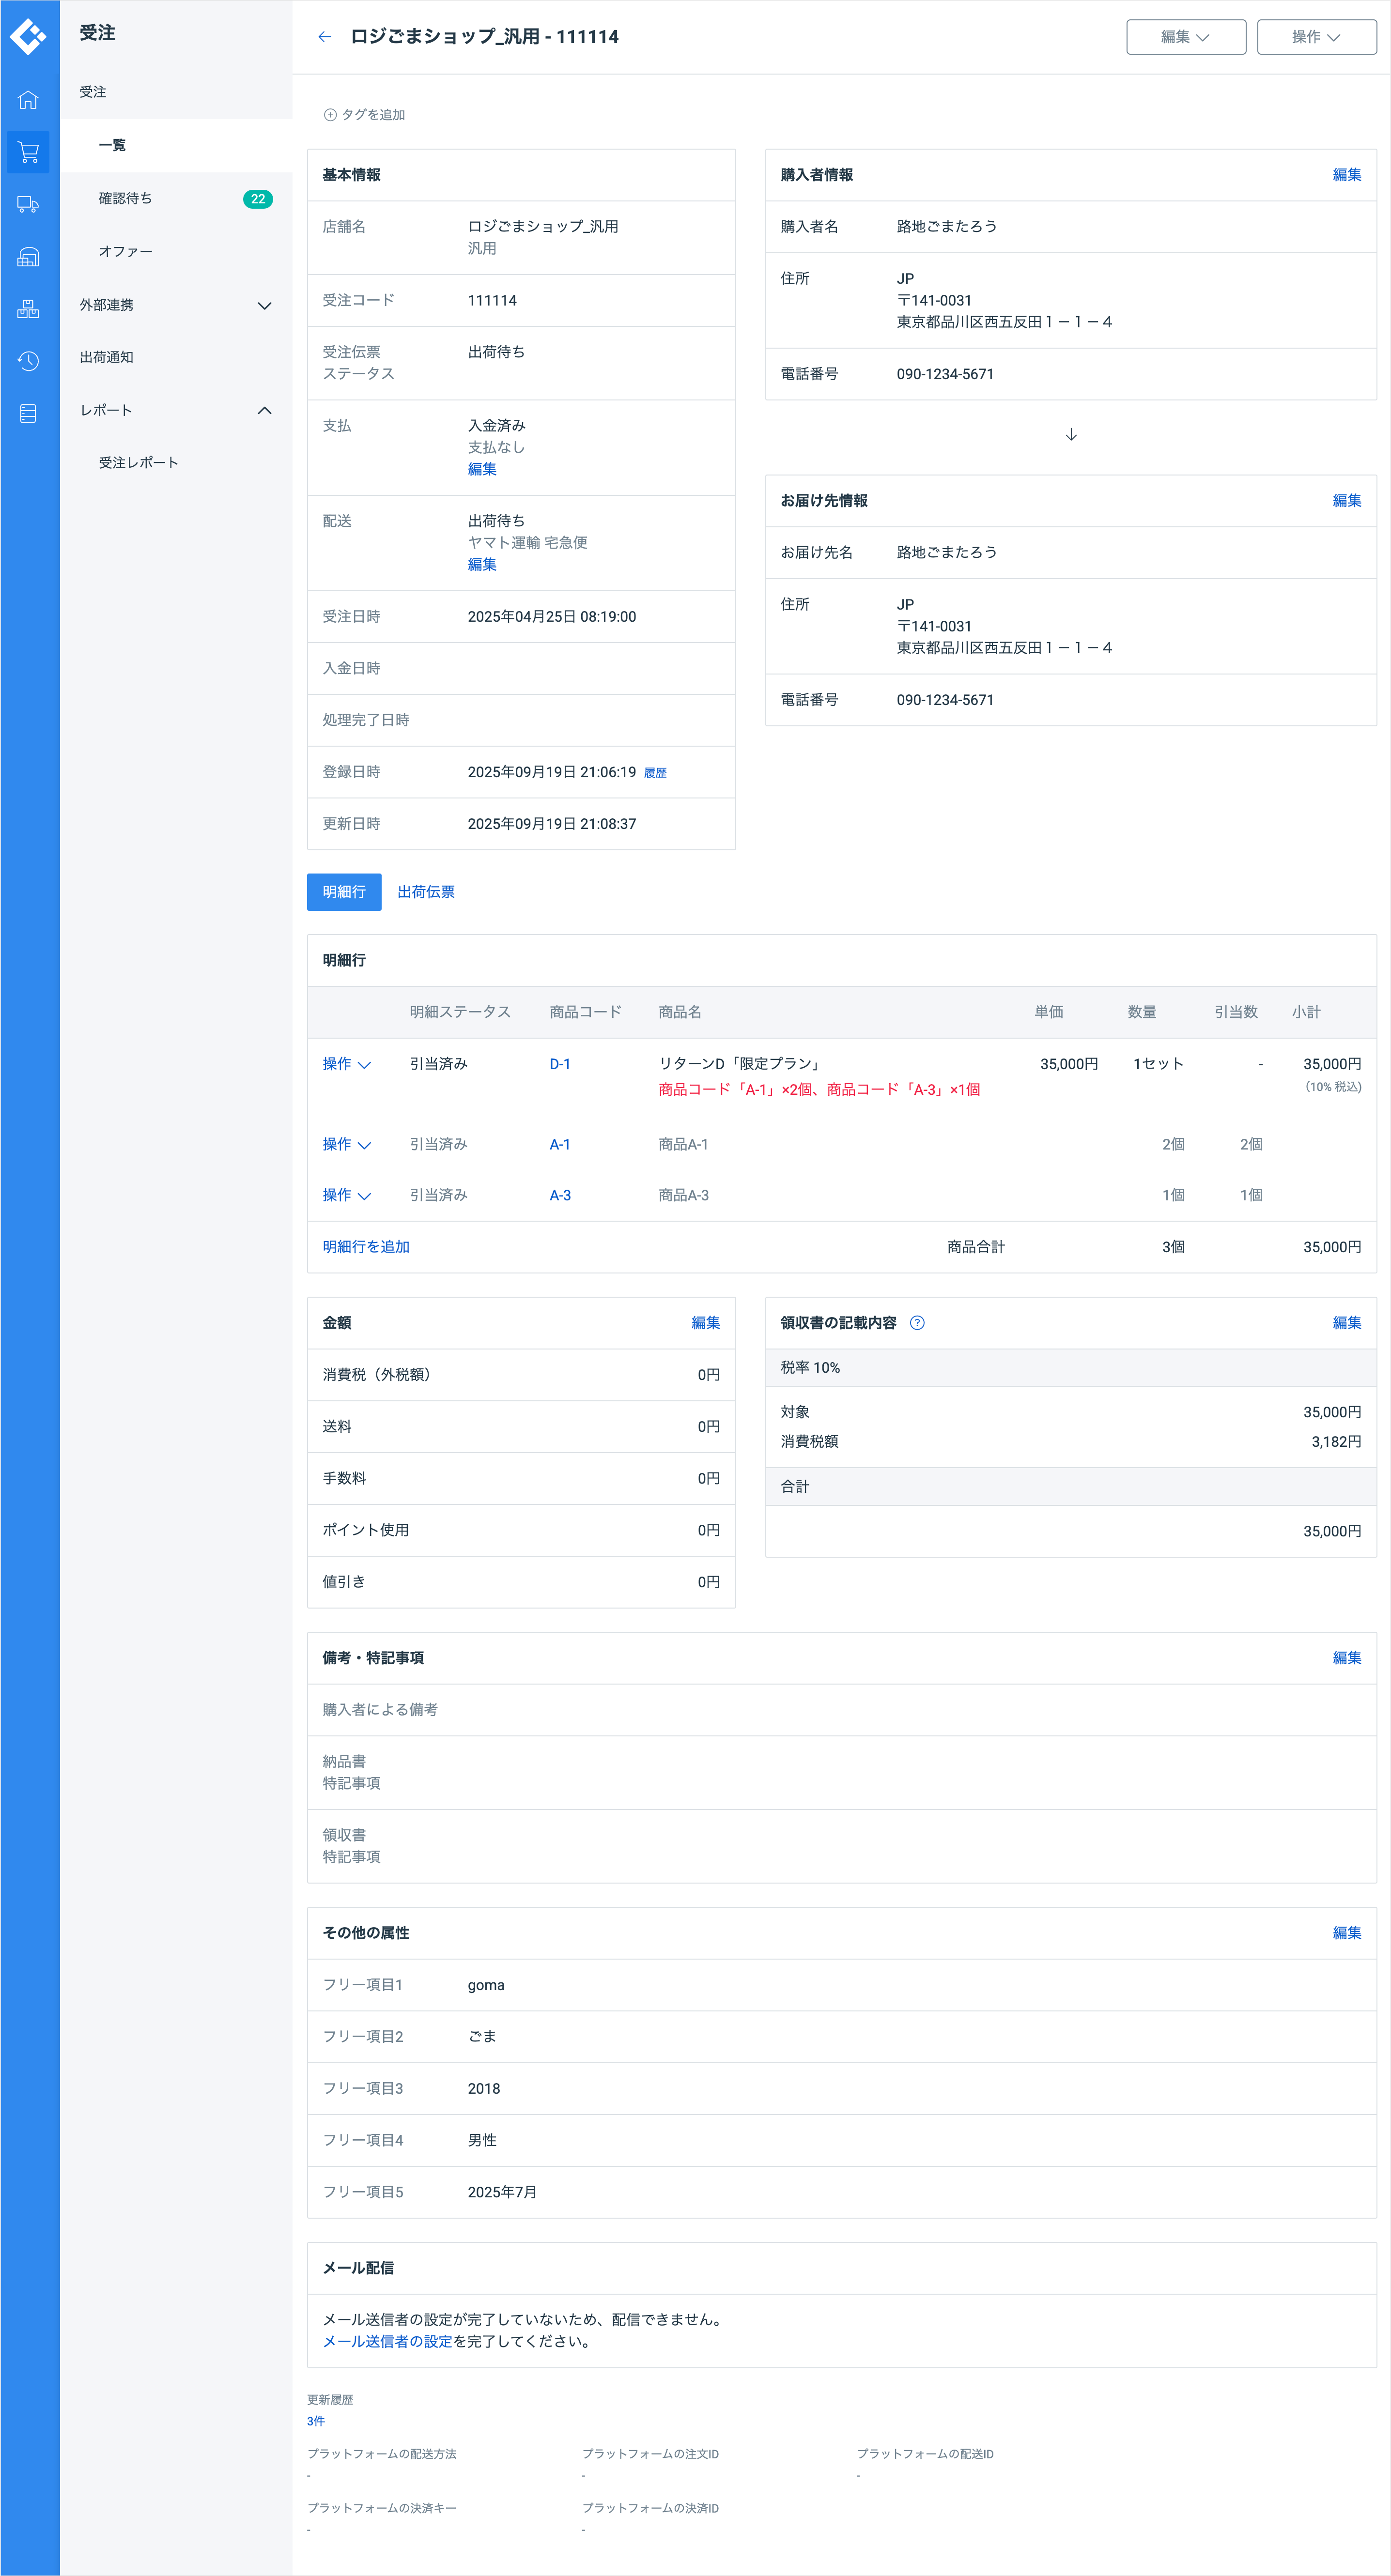Click the 明細行を追加 link

(366, 1247)
